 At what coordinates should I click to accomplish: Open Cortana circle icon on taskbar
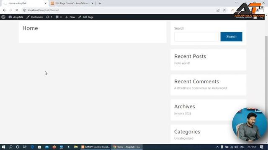coord(18,147)
